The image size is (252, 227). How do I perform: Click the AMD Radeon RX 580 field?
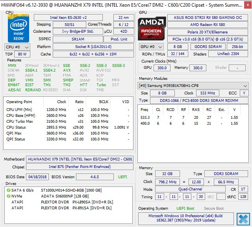coord(208,25)
